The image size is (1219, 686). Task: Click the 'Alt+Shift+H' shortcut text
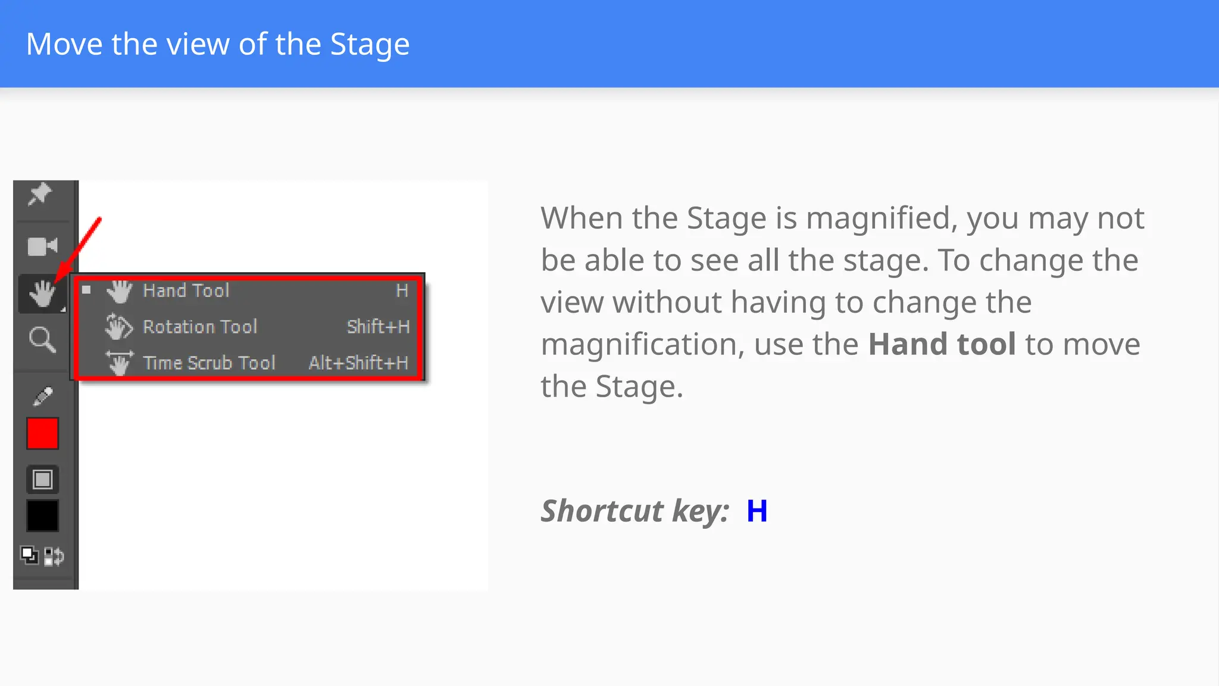(x=358, y=363)
